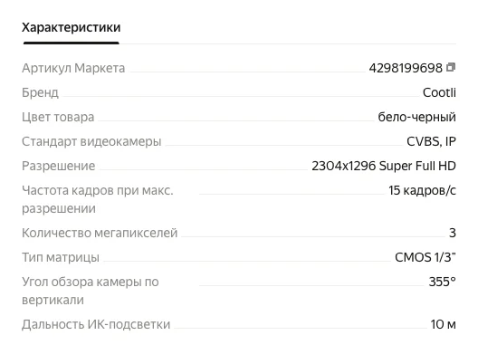Click the Дальность ИК-подсветки label
Viewport: 478px width, 364px height.
click(96, 324)
